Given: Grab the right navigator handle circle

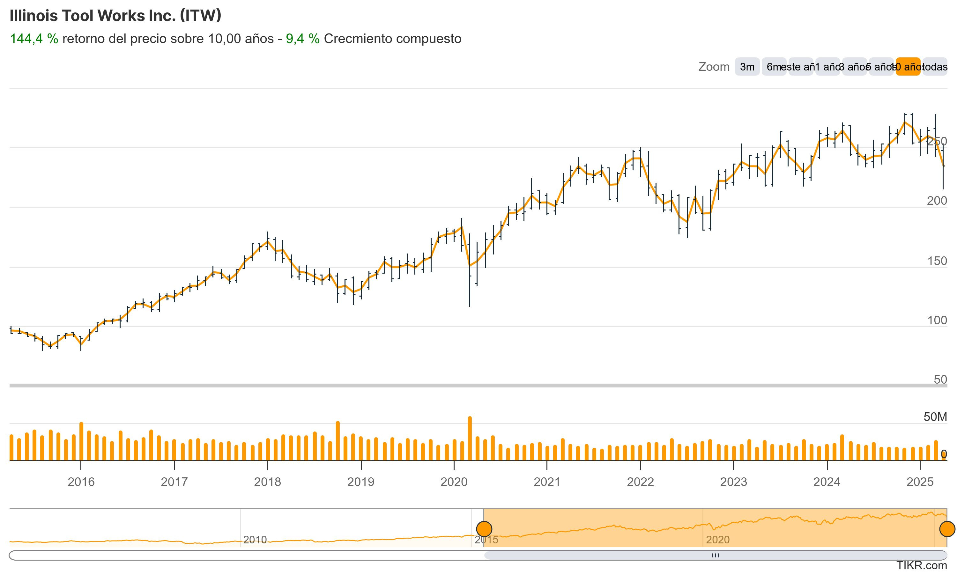Looking at the screenshot, I should click(947, 529).
